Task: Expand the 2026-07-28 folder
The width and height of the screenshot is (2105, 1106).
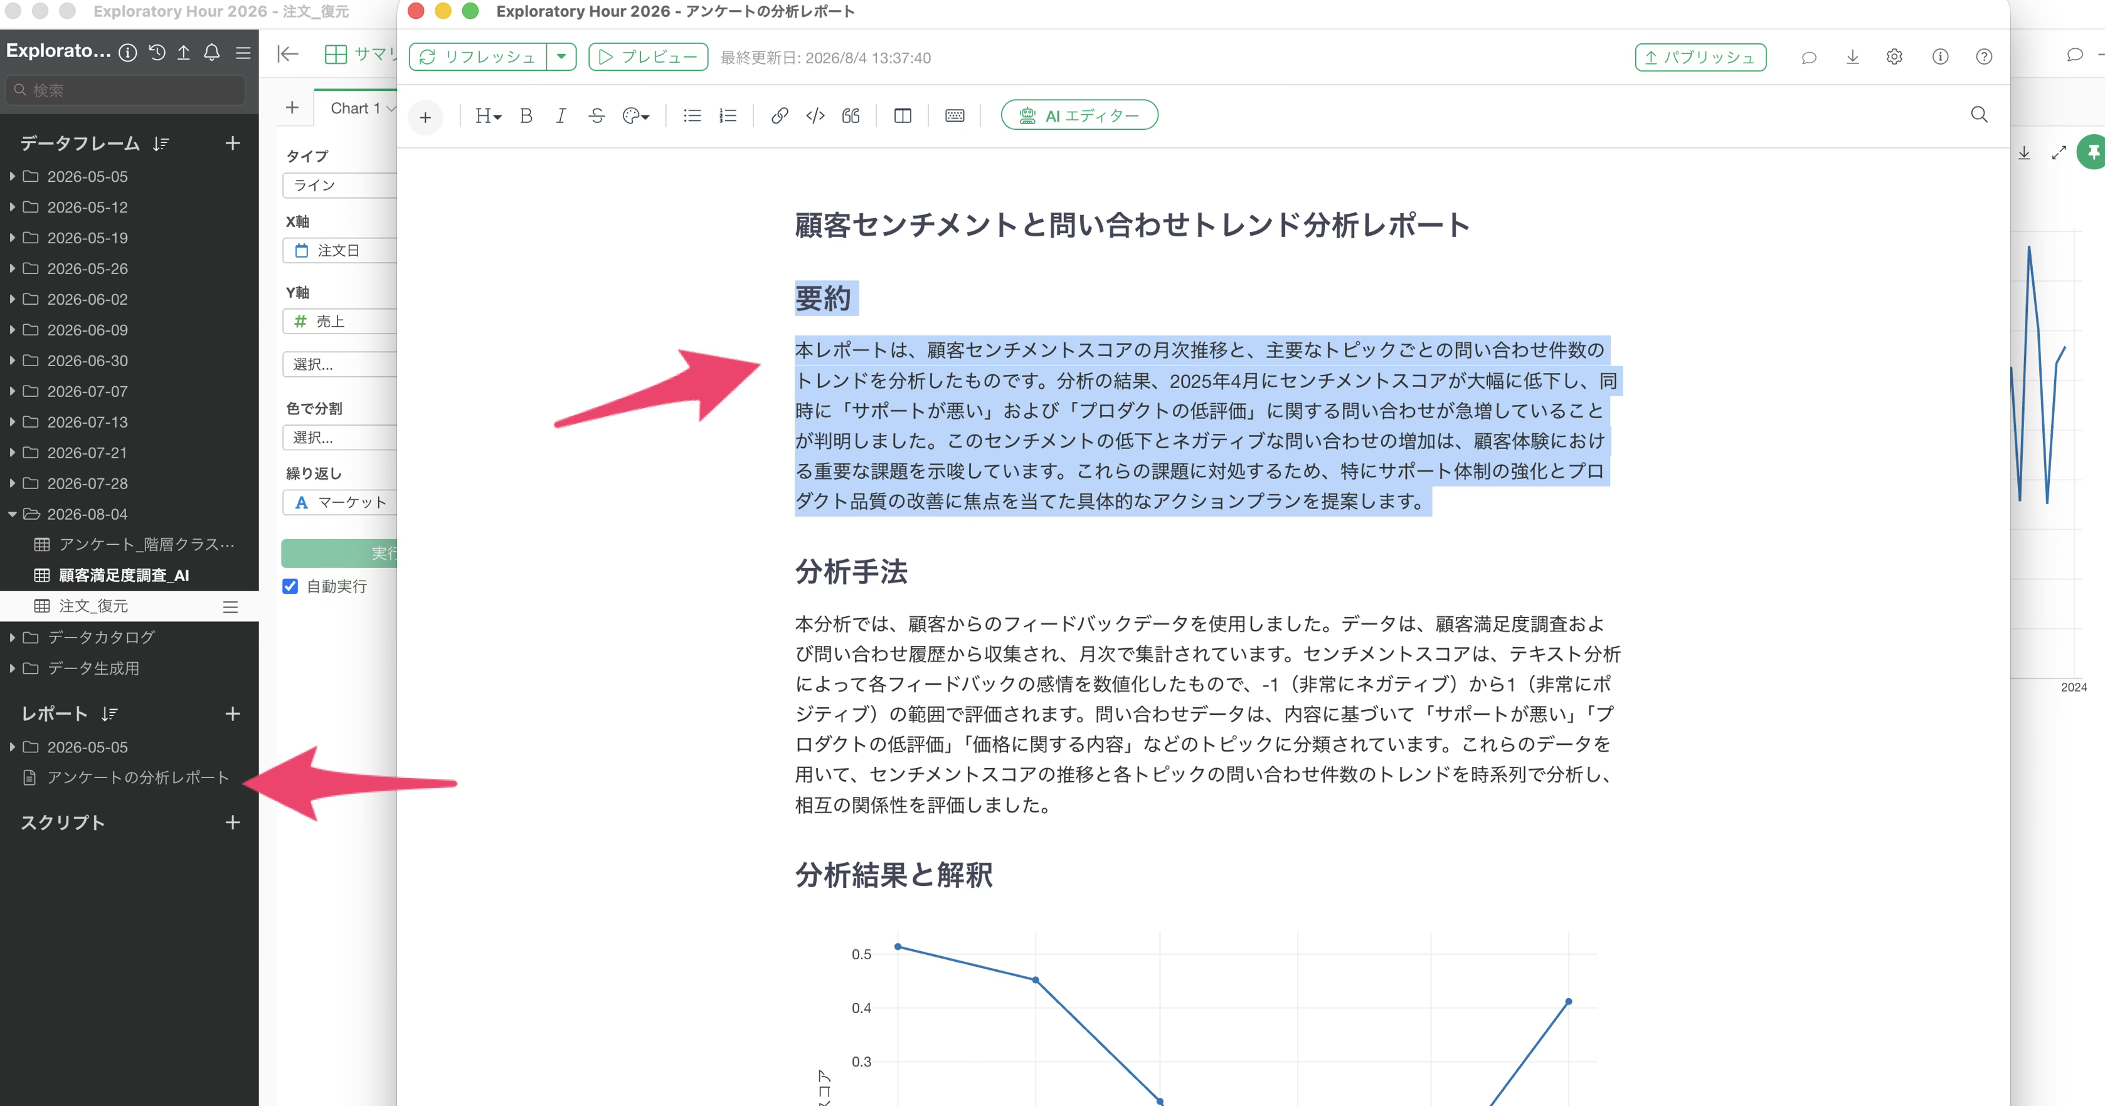Action: (x=13, y=483)
